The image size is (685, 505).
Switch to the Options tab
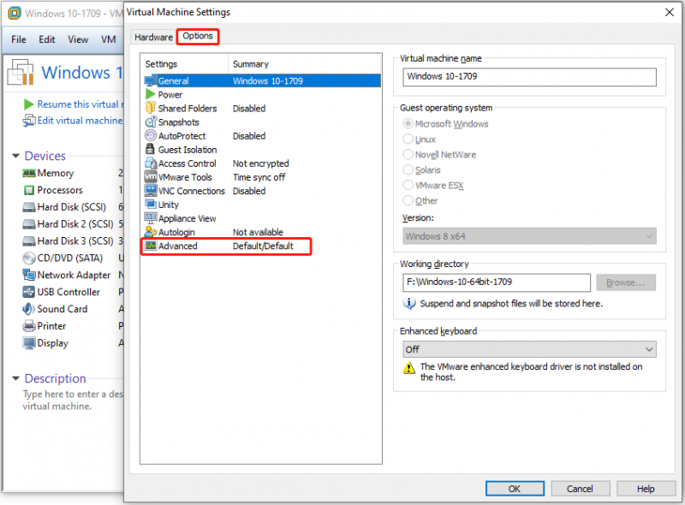198,36
